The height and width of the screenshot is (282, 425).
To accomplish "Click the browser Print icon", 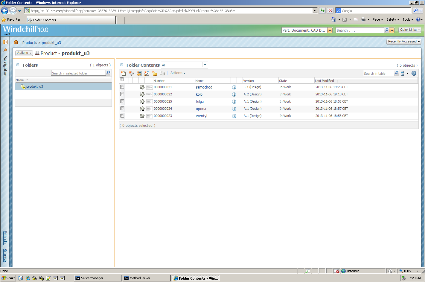I will point(363,19).
